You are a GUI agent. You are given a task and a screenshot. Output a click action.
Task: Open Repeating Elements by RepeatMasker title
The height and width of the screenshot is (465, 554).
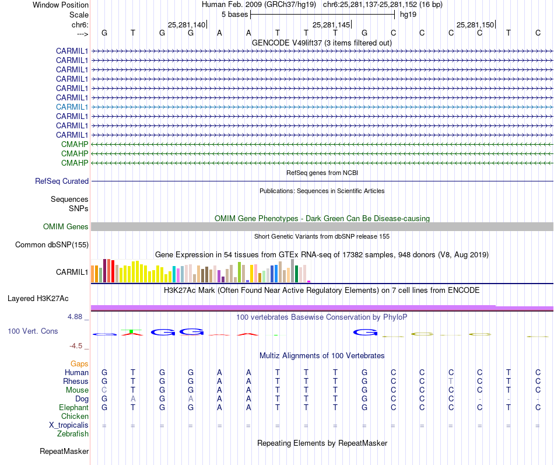322,443
